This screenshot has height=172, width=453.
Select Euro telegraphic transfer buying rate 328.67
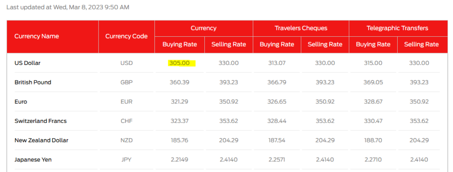tap(373, 102)
